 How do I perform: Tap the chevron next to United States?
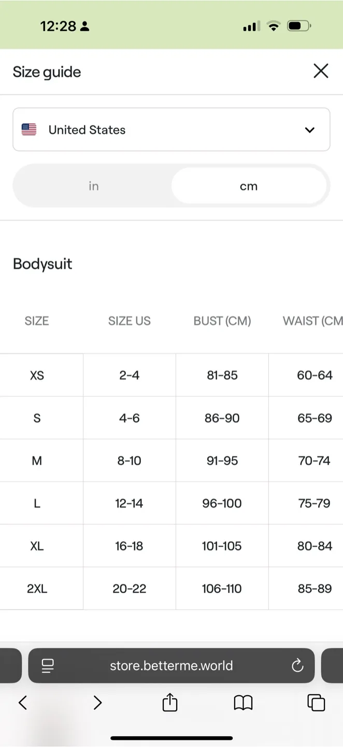[309, 130]
